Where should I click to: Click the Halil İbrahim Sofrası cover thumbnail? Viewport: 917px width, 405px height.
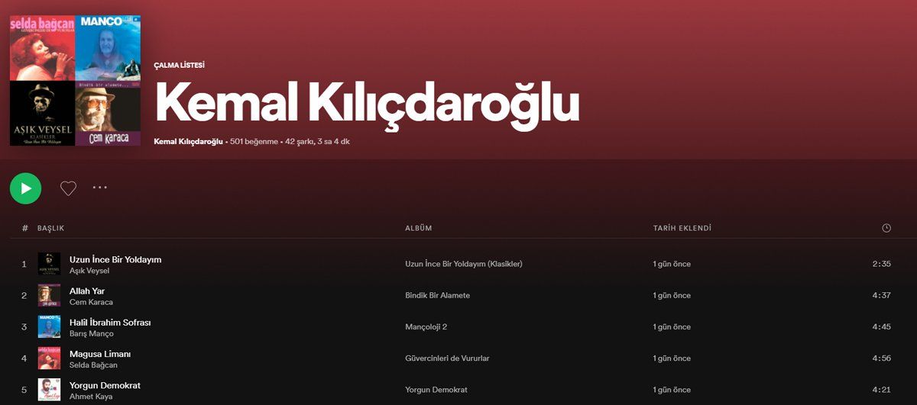tap(49, 326)
